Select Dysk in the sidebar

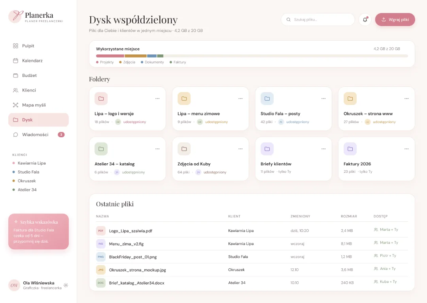(x=38, y=120)
